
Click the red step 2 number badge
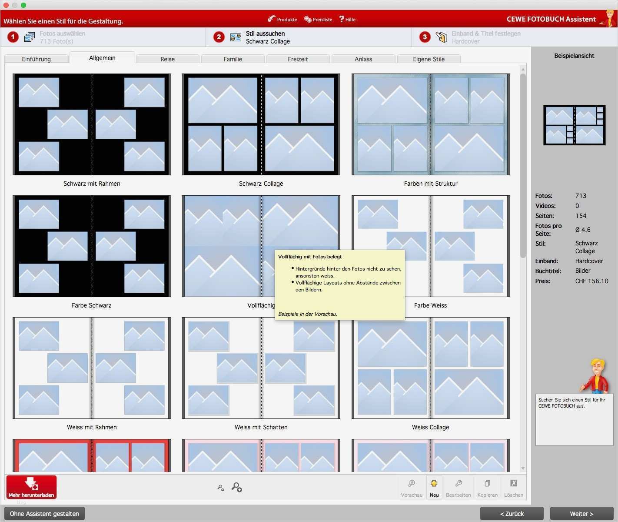pyautogui.click(x=219, y=37)
